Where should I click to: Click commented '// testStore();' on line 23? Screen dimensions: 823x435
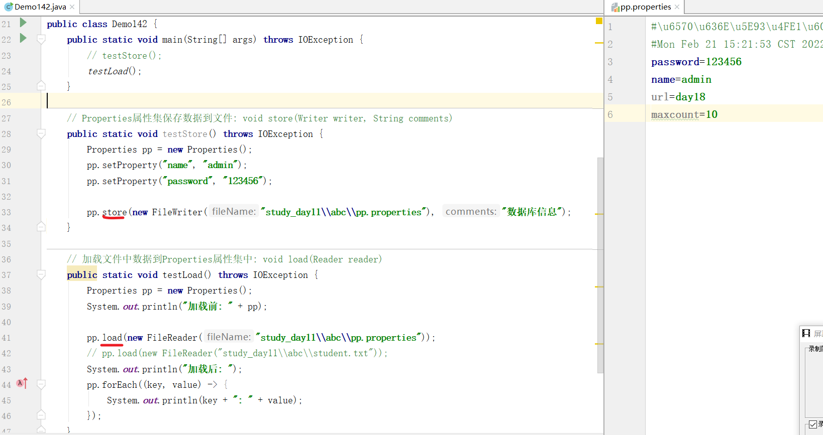tap(124, 56)
